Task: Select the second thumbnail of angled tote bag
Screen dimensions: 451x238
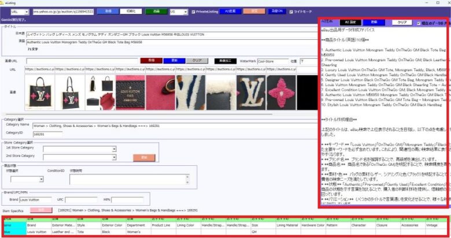Action: (x=70, y=92)
